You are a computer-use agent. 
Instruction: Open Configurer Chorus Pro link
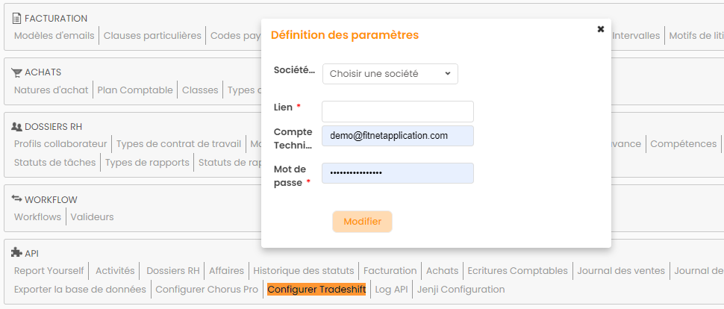[206, 290]
